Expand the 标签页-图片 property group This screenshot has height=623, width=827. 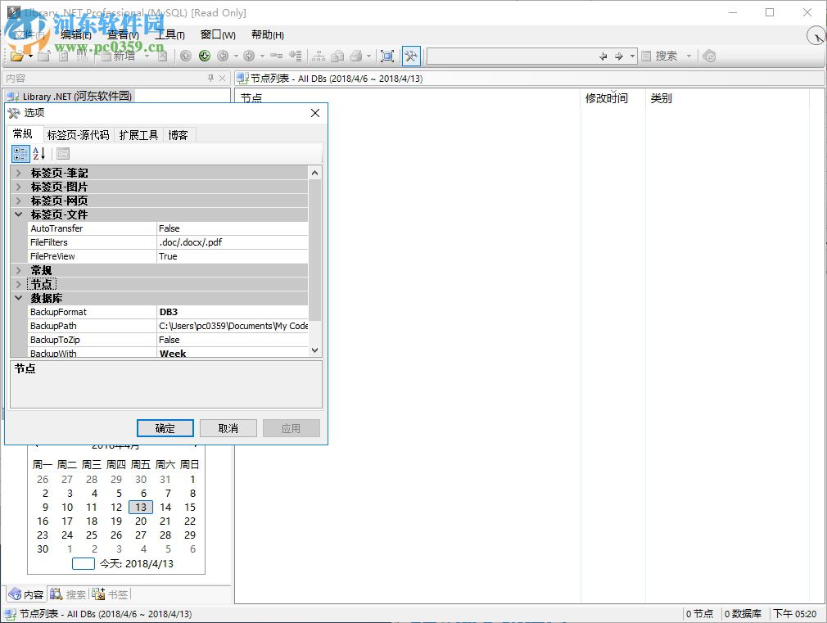(x=18, y=187)
